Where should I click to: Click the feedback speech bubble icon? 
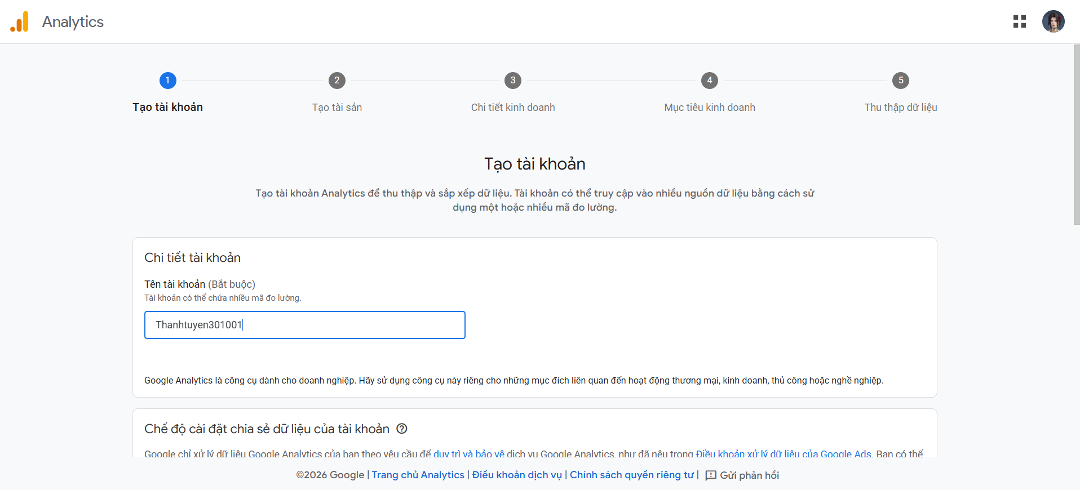(711, 475)
